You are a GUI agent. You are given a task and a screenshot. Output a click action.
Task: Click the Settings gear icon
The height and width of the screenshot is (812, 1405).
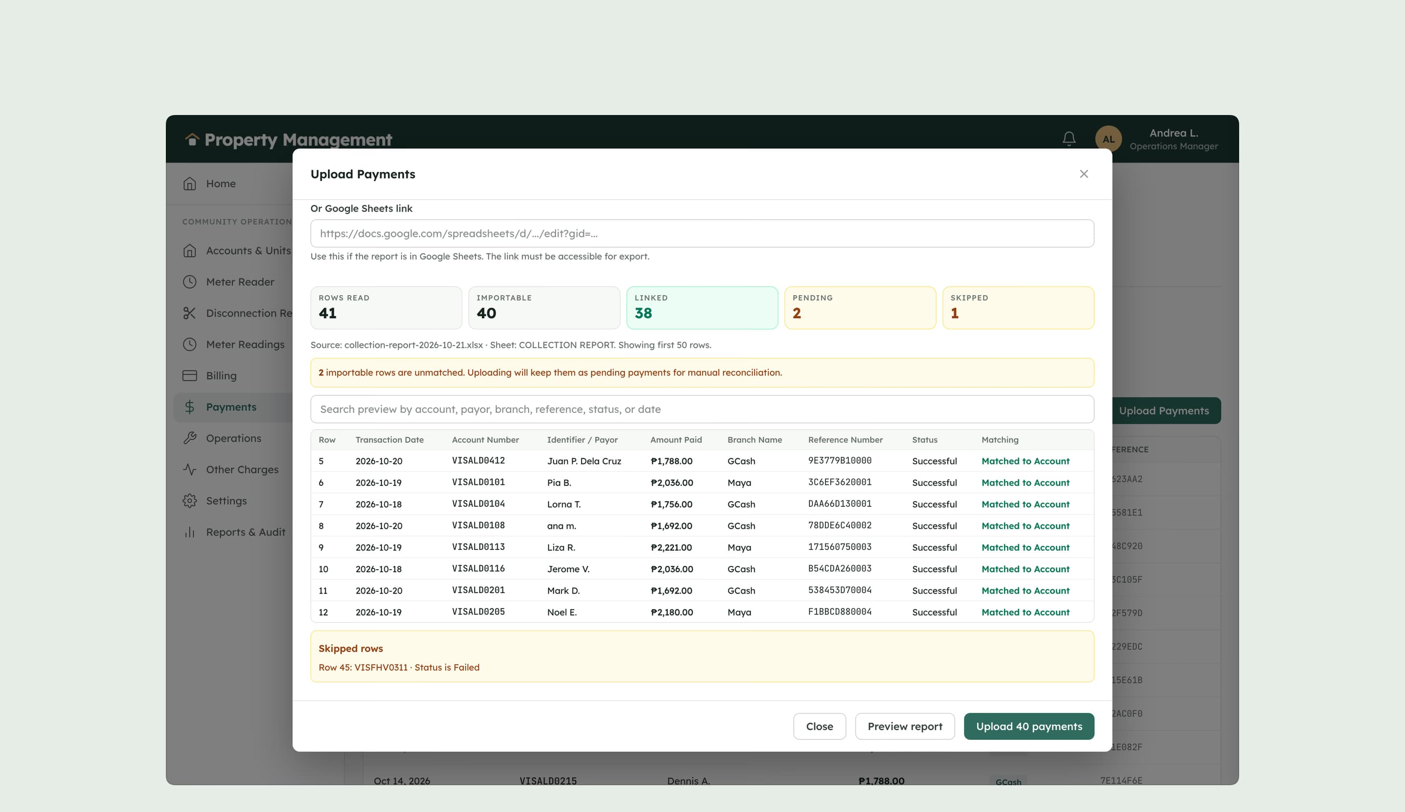point(190,501)
